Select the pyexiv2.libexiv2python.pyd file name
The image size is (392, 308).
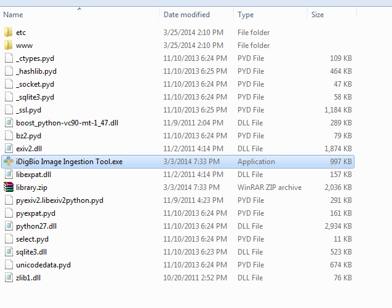[60, 200]
